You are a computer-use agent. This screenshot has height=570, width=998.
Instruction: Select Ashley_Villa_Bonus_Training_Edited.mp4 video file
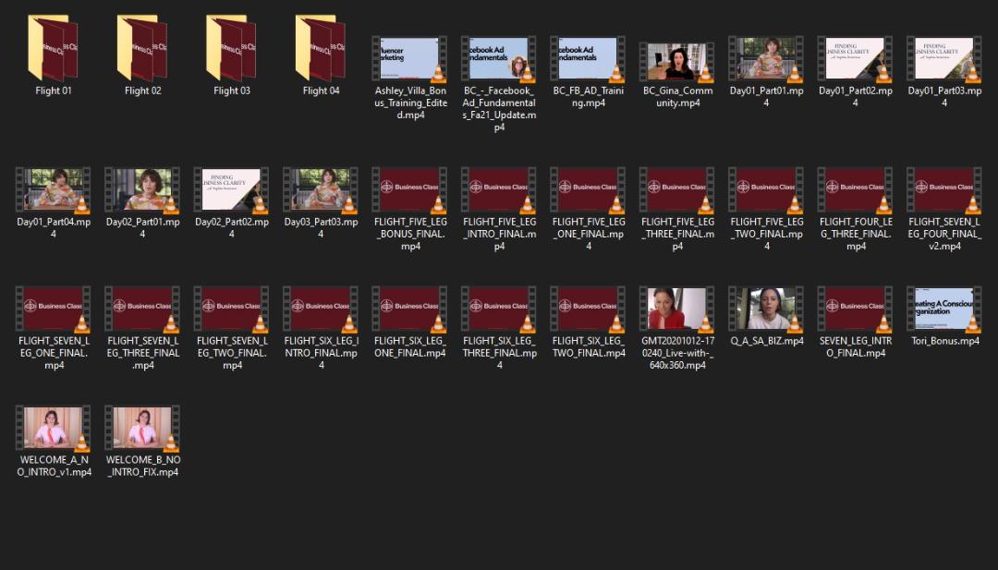click(x=409, y=59)
